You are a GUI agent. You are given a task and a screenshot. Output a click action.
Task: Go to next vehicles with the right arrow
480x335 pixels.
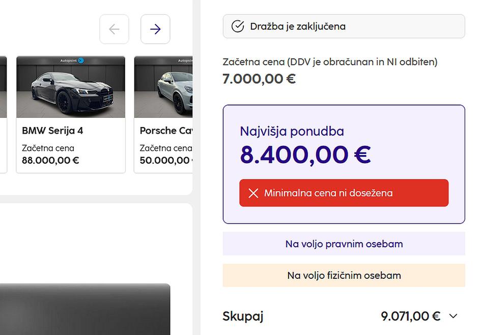[x=155, y=29]
